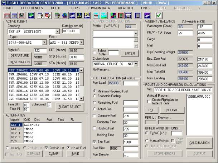218x163 pixels.
Task: Open the EROPS menu
Action: [x=74, y=8]
